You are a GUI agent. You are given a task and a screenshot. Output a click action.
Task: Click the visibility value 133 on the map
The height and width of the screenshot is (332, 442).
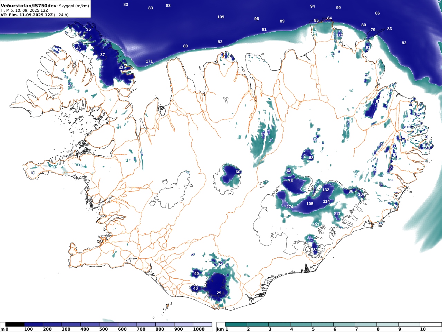point(340,36)
